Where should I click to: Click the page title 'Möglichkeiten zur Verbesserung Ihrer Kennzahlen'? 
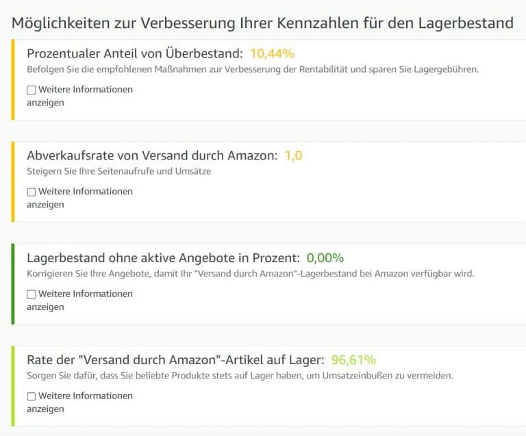click(x=262, y=23)
